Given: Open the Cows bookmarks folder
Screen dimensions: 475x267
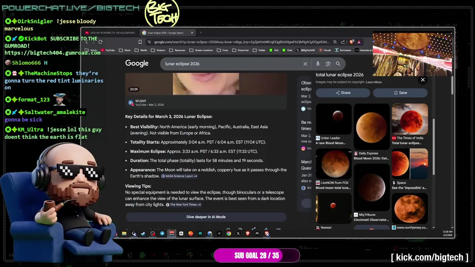Looking at the screenshot, I should tap(222, 50).
